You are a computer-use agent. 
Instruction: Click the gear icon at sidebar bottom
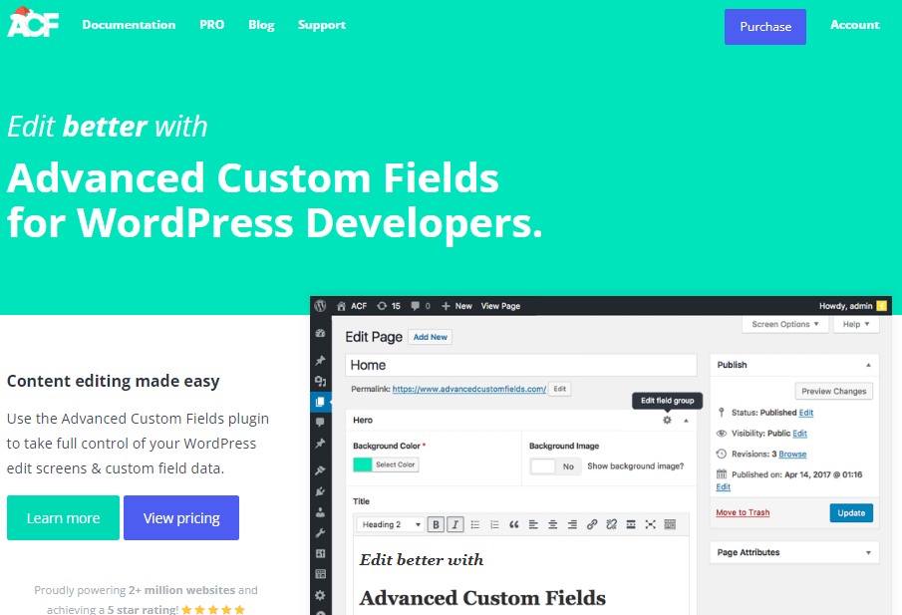tap(320, 595)
